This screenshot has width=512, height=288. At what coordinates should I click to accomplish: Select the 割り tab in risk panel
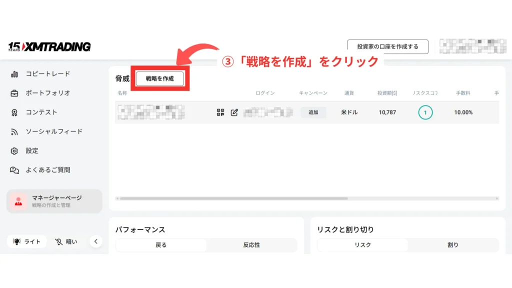coord(452,245)
